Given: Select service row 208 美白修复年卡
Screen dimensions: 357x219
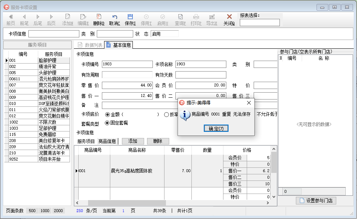Looking at the screenshot, I should point(37,141).
